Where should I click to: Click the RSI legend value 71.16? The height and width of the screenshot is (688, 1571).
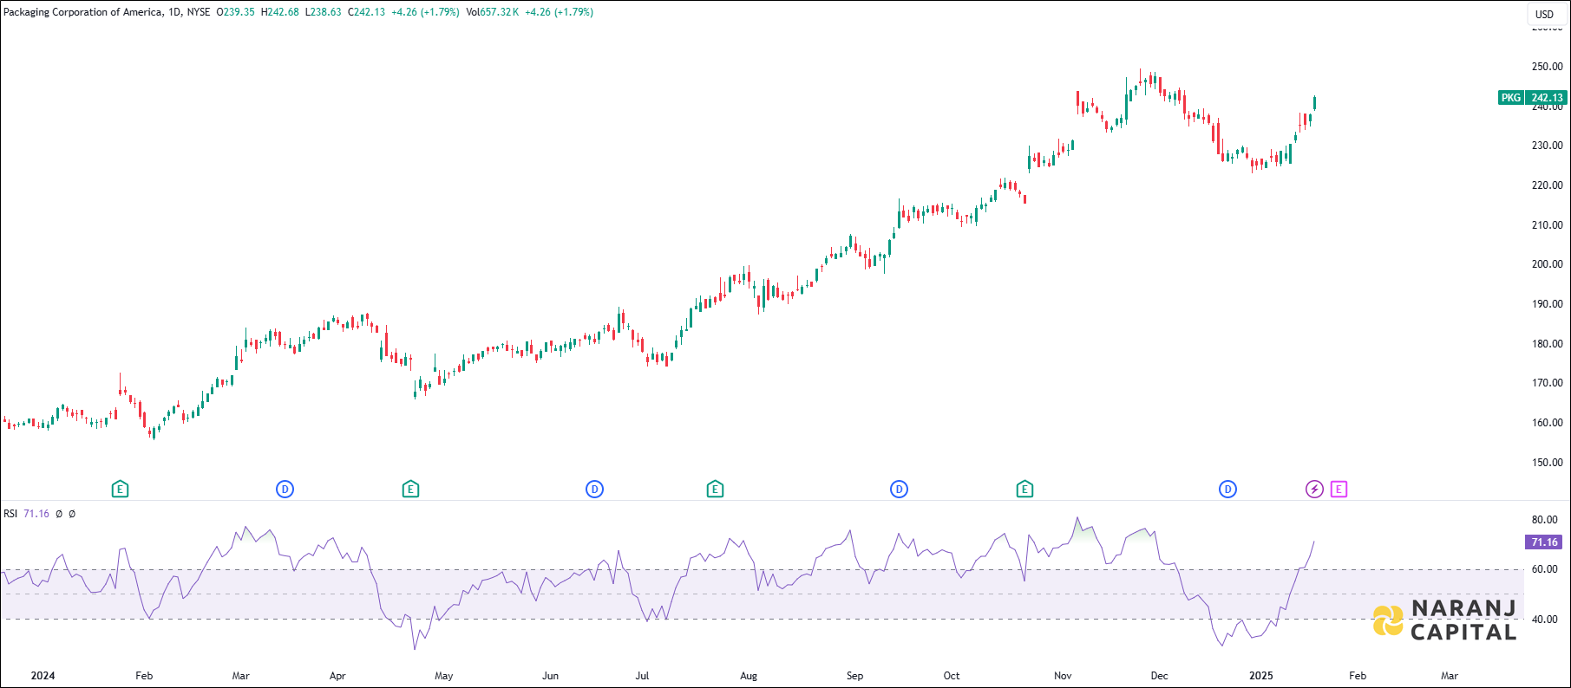(36, 514)
